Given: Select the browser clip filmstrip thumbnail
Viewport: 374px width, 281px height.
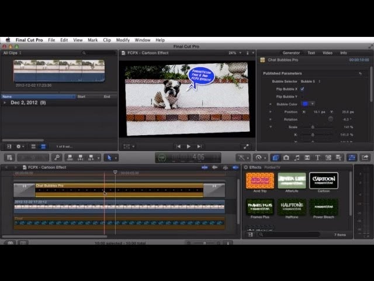Looking at the screenshot, I should click(59, 71).
